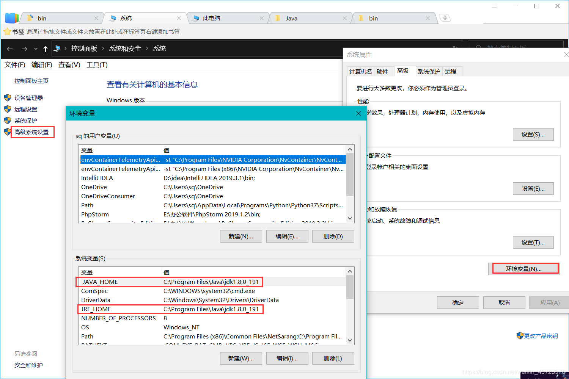
Task: Click the browser hamburger menu icon
Action: [x=494, y=6]
